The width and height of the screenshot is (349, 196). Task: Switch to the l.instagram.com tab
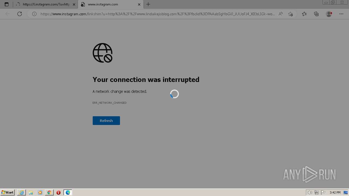pyautogui.click(x=45, y=4)
